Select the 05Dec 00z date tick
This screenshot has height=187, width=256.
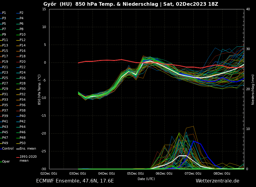[x=135, y=173]
